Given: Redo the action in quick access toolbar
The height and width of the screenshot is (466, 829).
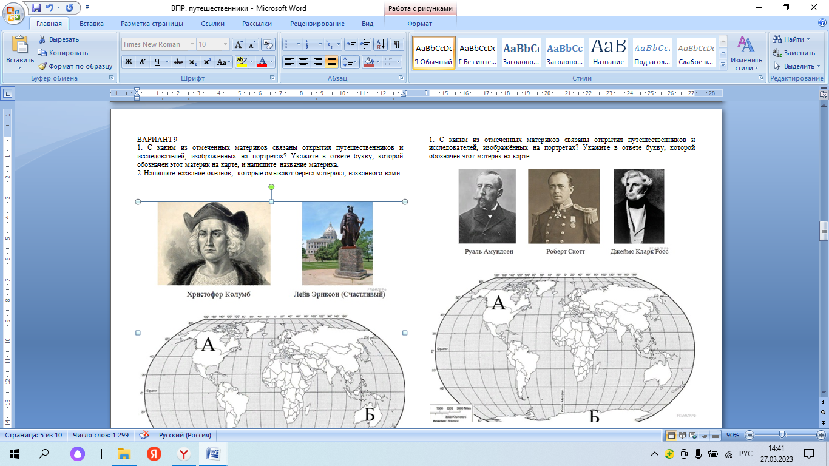Looking at the screenshot, I should tap(69, 8).
